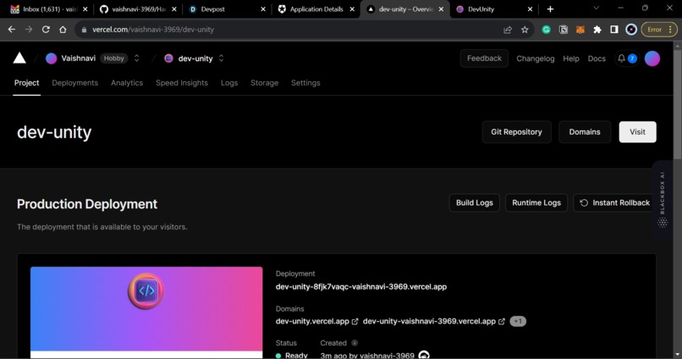Image resolution: width=682 pixels, height=359 pixels.
Task: Expand the +1 more domains badge
Action: 518,321
